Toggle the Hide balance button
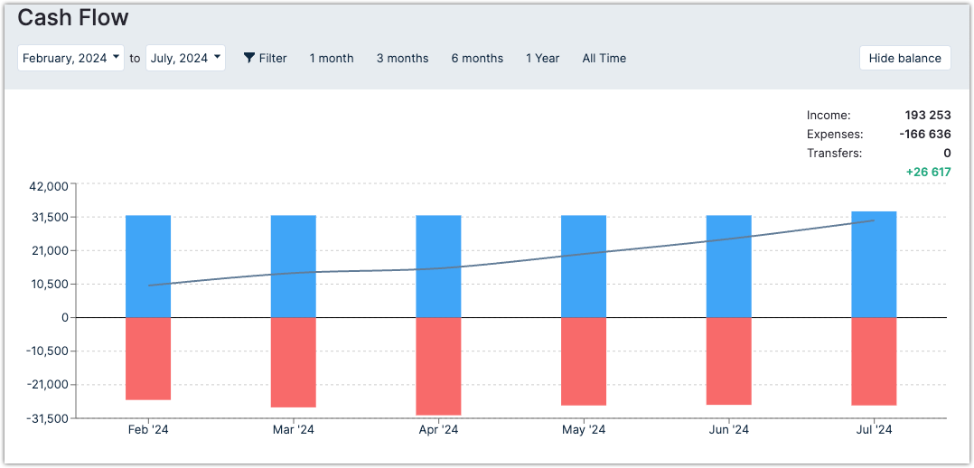 904,58
